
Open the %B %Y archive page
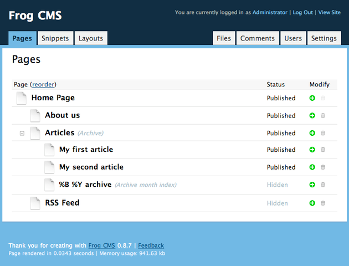point(85,185)
